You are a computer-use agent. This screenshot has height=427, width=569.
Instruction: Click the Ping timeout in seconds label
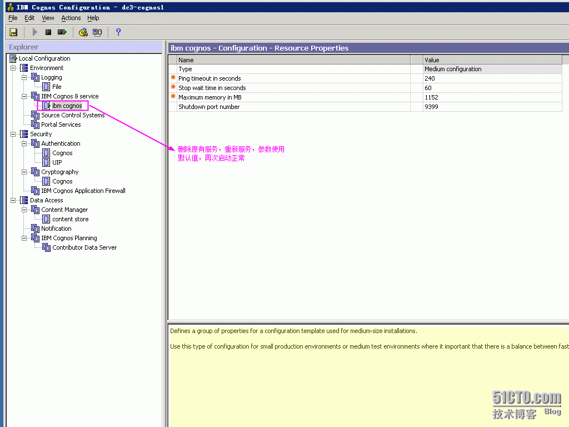(x=209, y=78)
